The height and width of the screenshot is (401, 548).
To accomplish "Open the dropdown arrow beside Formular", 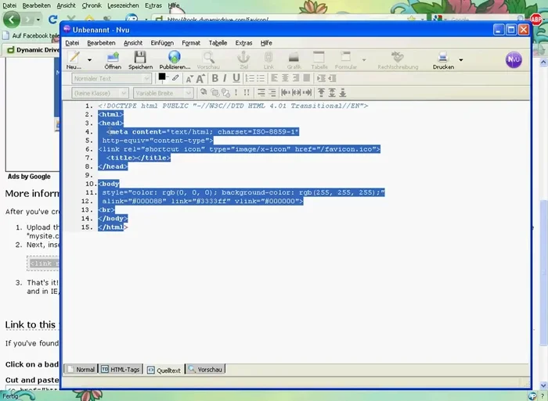I will pyautogui.click(x=364, y=60).
